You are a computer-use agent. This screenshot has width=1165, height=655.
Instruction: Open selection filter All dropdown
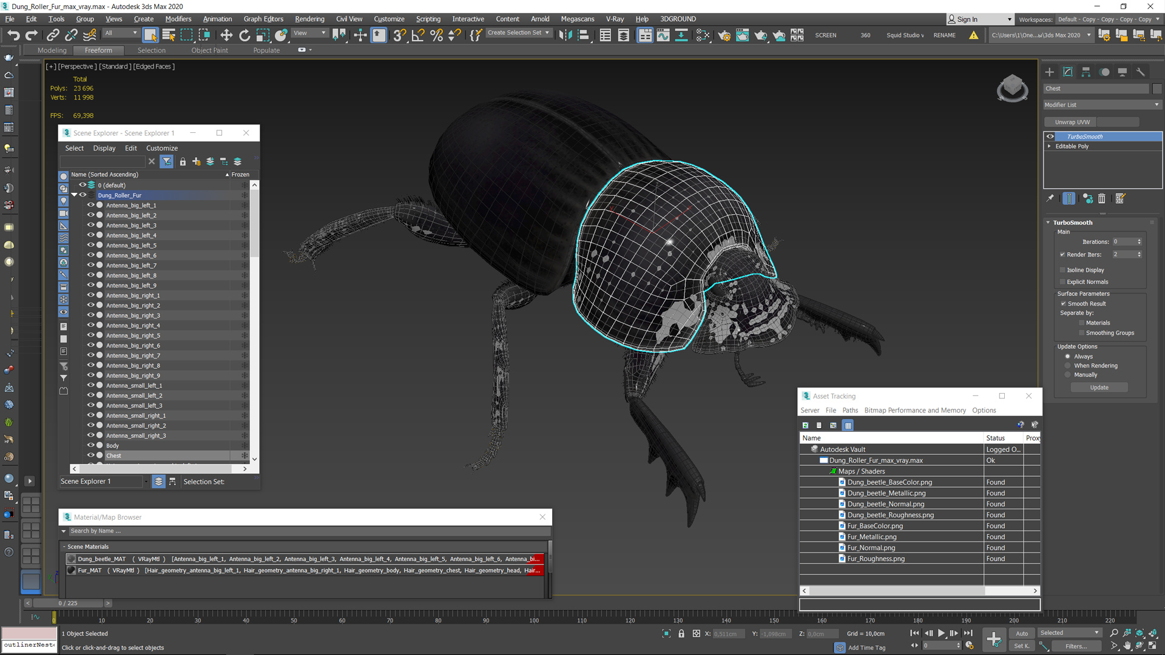121,33
